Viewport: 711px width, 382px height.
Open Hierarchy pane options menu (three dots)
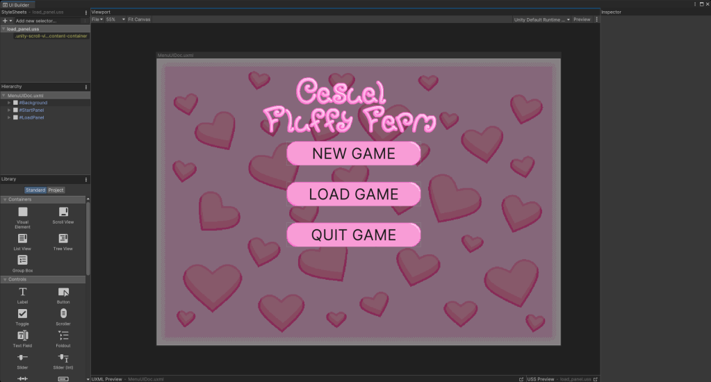[x=86, y=87]
